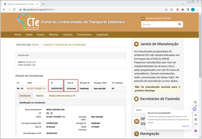This screenshot has width=202, height=139.
Task: Click the Habilitado cell in RS-43 row
Action: click(x=84, y=88)
